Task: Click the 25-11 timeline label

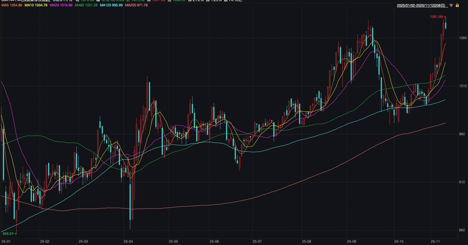Action: pyautogui.click(x=435, y=242)
